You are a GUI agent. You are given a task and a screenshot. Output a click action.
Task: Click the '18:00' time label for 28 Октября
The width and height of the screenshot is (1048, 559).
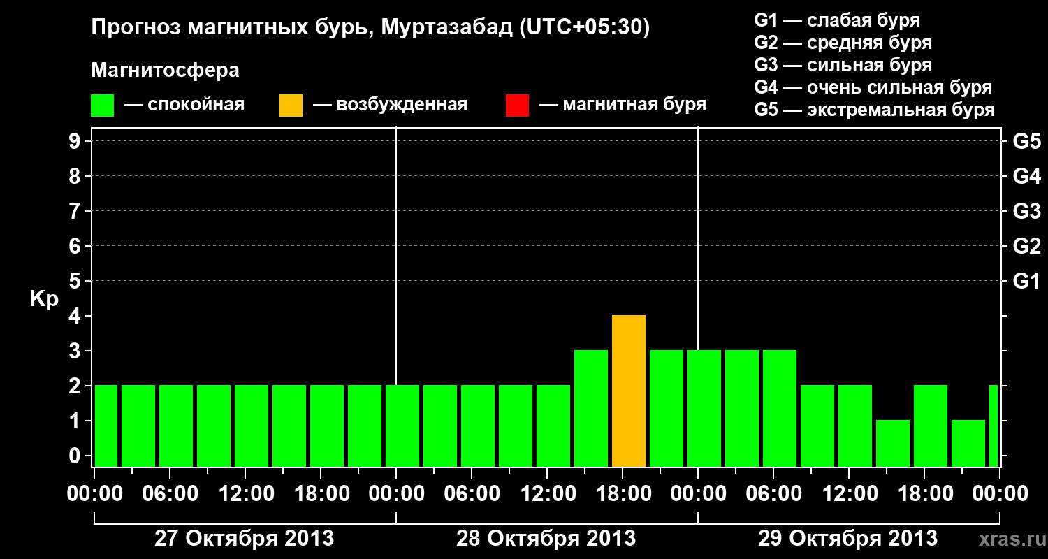(624, 493)
